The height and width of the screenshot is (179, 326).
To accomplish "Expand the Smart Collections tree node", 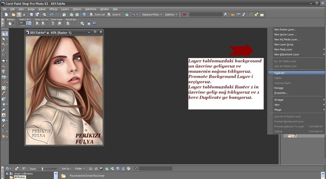I will coord(7,174).
